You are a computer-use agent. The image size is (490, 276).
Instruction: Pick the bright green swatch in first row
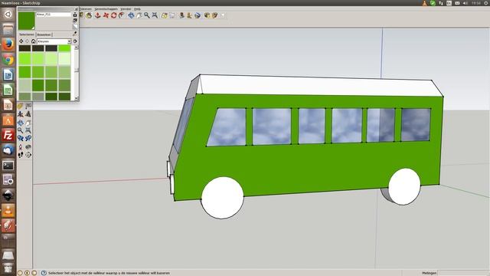click(64, 48)
